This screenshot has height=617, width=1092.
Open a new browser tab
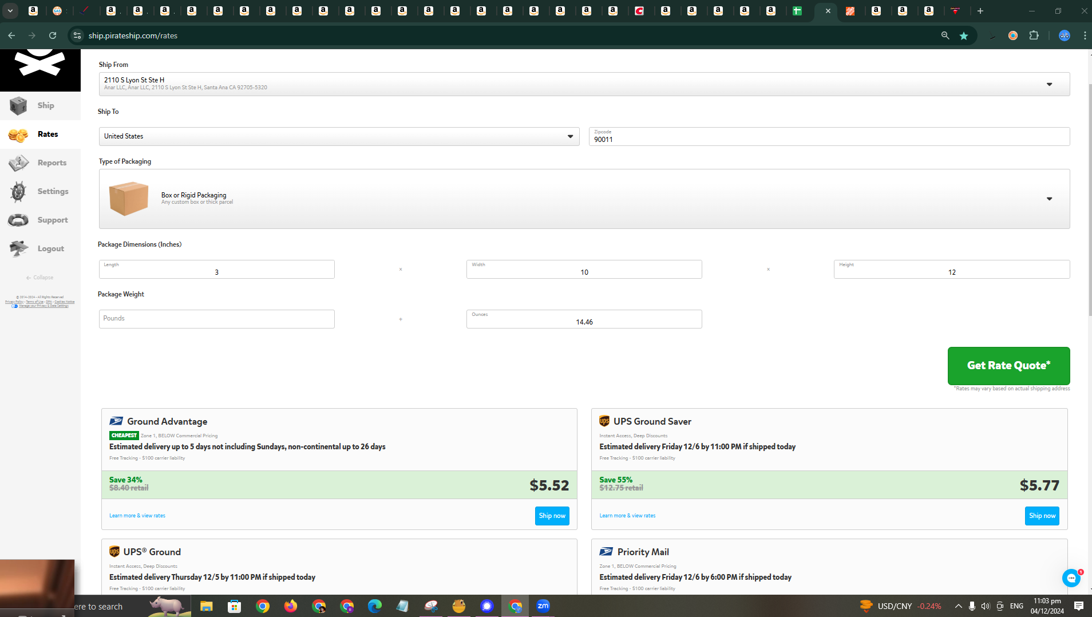coord(980,11)
